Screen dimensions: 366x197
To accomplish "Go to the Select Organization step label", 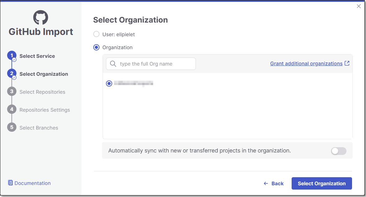I will coord(44,74).
